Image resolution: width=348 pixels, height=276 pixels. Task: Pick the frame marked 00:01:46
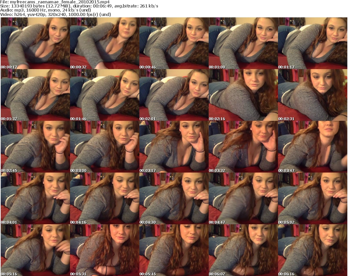point(105,95)
